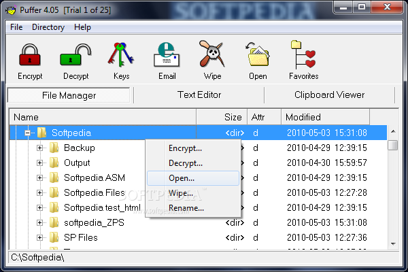Open Favorites with the hearts icon
This screenshot has width=408, height=272.
pyautogui.click(x=303, y=54)
